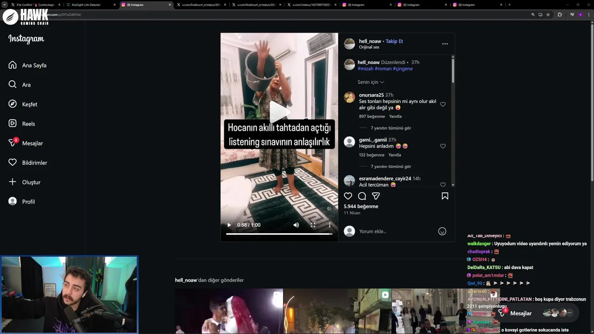The image size is (594, 334).
Task: Click large play overlay on video
Action: point(279,111)
